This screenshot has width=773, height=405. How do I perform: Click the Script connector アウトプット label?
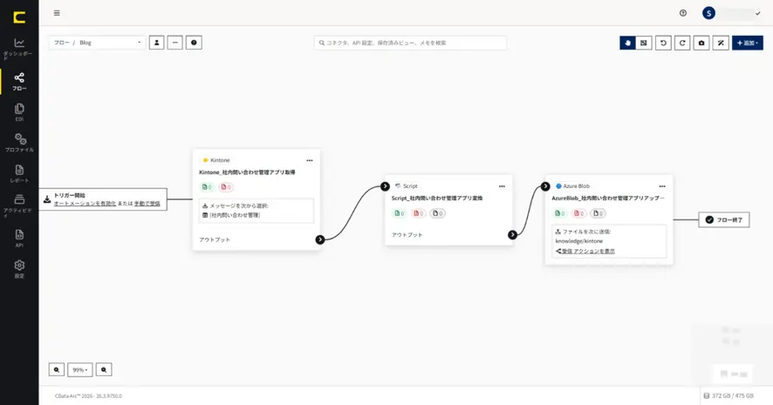[407, 235]
